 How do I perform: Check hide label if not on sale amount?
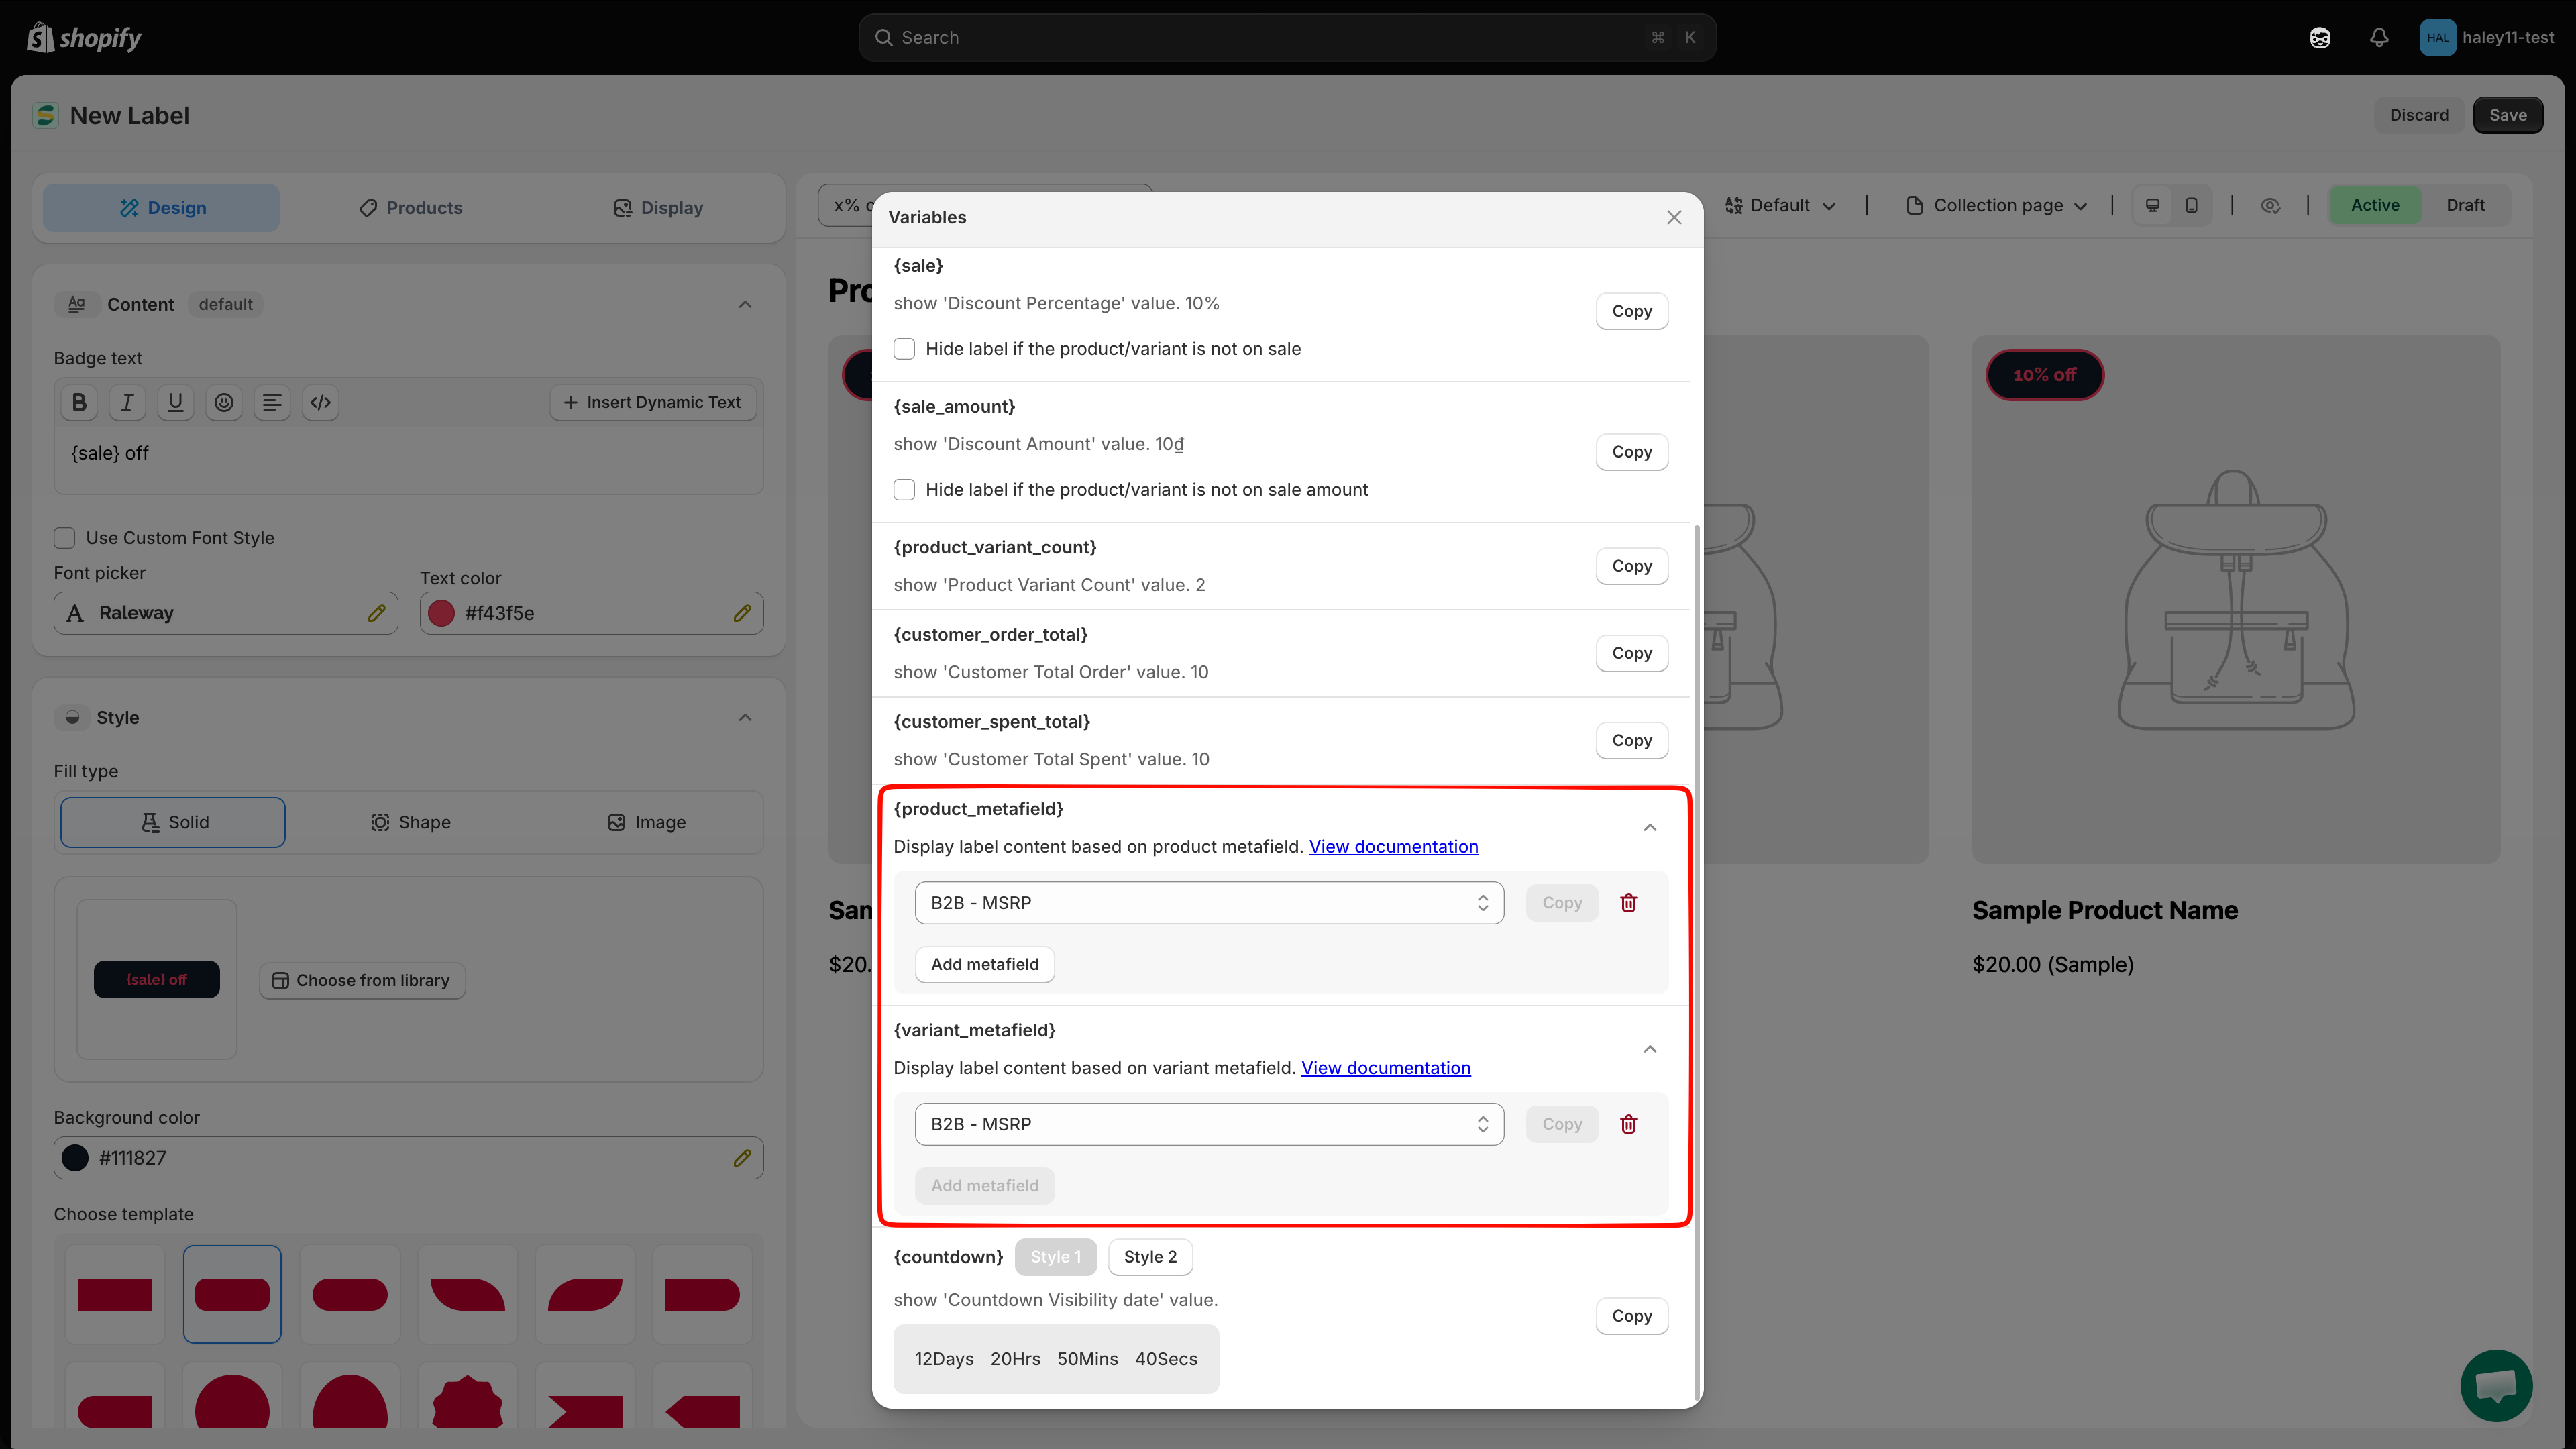point(904,490)
